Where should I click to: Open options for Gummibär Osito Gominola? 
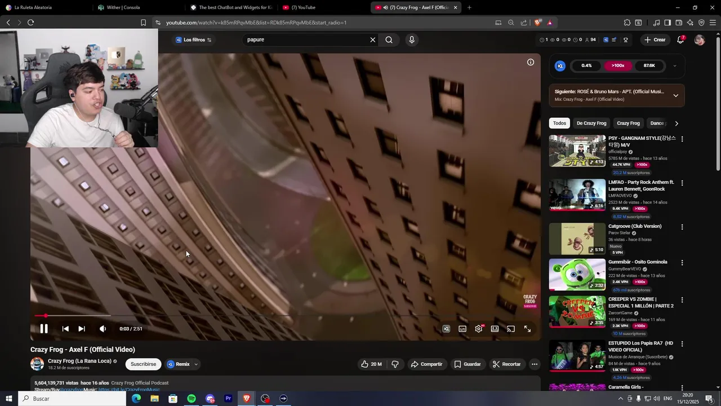(x=682, y=263)
